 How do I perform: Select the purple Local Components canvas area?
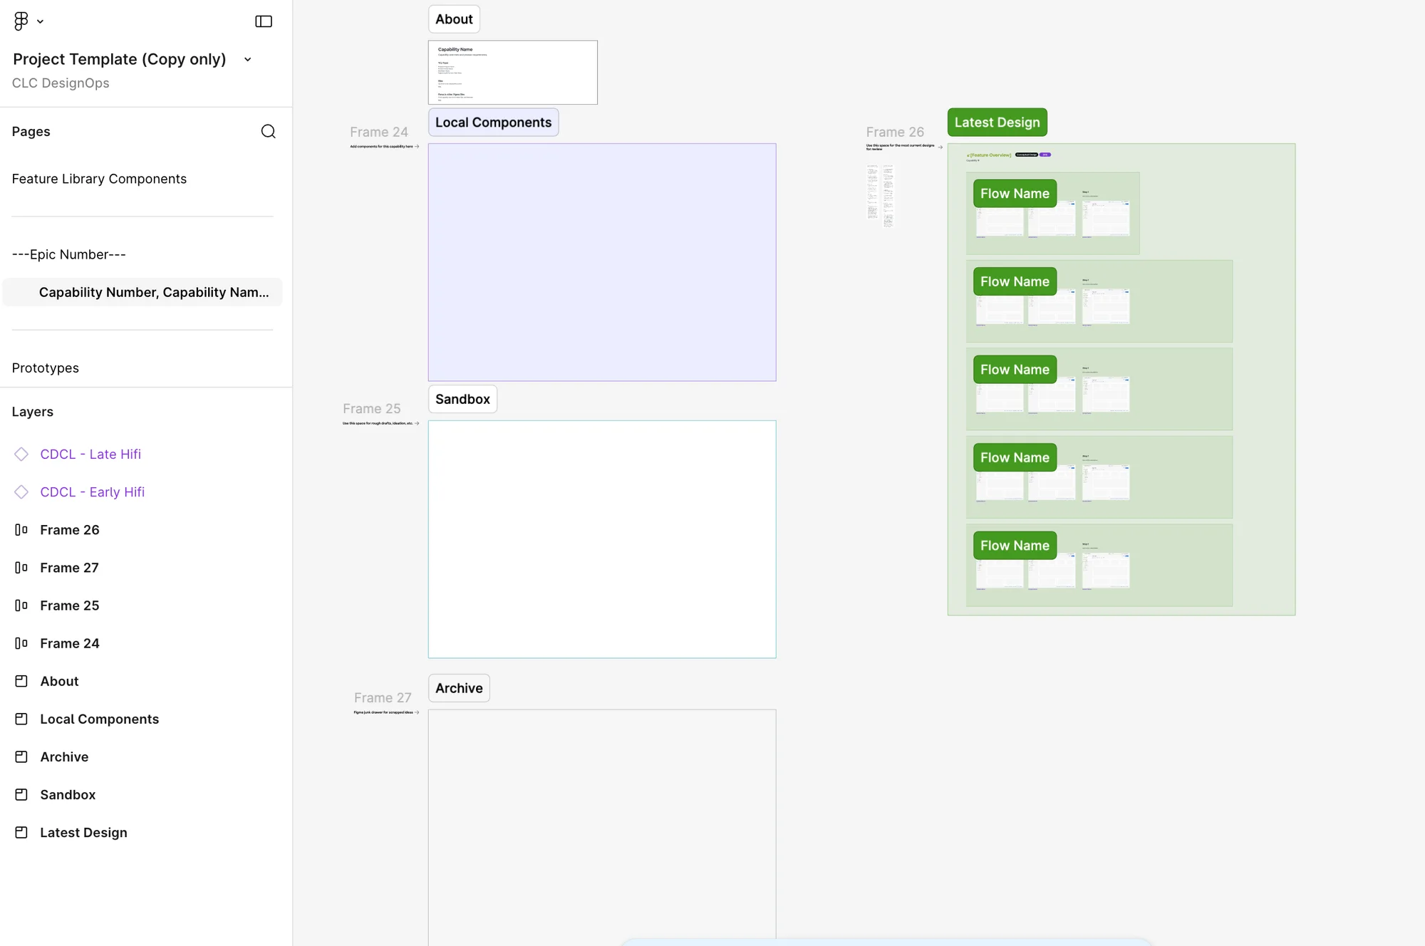602,262
